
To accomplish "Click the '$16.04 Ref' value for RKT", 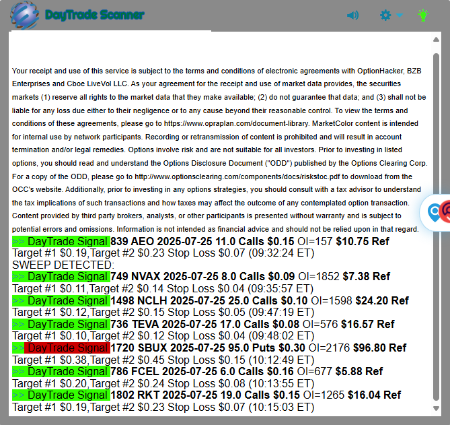I will coord(374,395).
